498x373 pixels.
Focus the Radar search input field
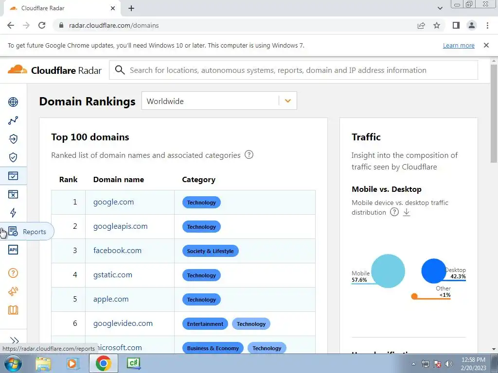coord(293,70)
